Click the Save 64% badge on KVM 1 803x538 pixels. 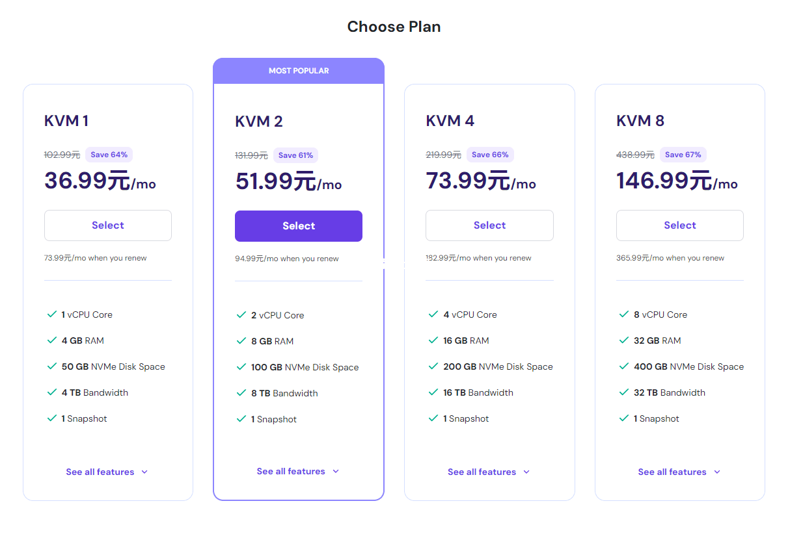[x=109, y=155]
